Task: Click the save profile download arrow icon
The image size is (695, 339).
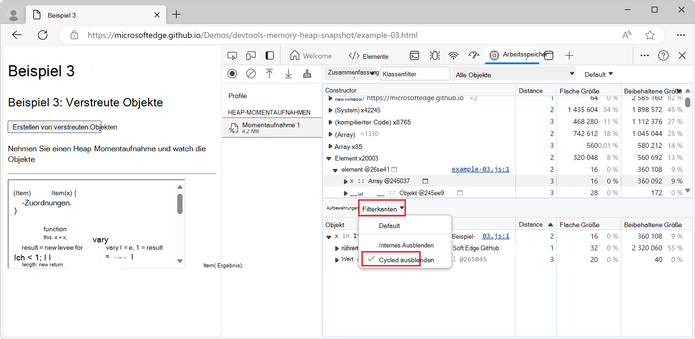Action: click(x=288, y=74)
